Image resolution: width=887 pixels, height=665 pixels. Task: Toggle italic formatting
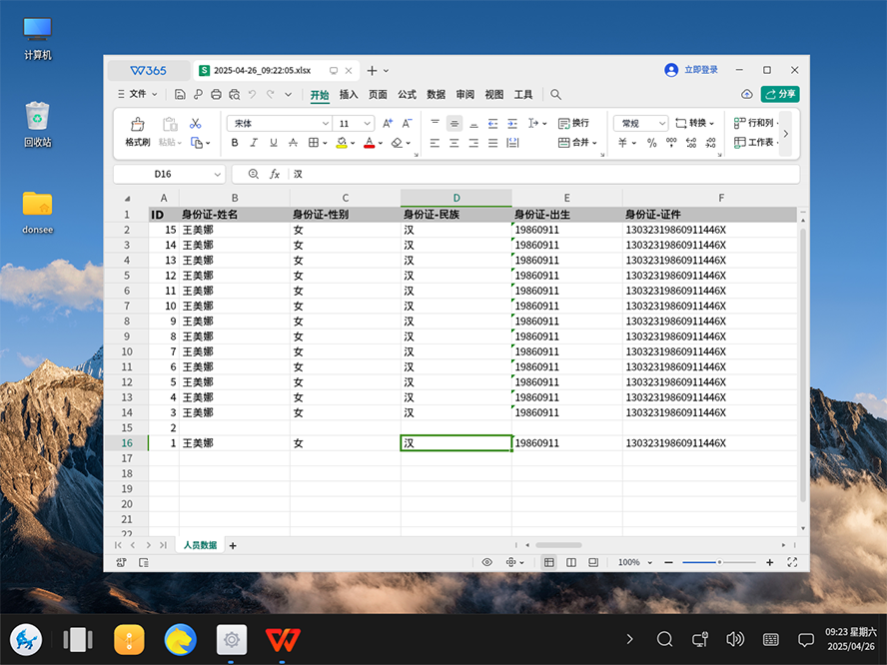pyautogui.click(x=255, y=143)
